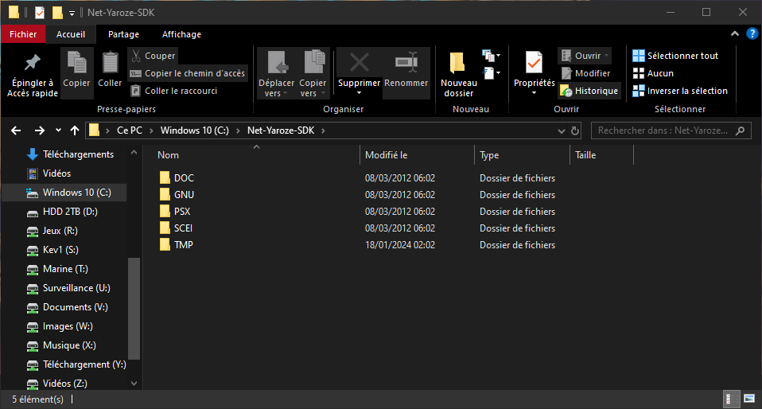Open Documents (V:) network drive
The image size is (762, 409).
(x=68, y=307)
